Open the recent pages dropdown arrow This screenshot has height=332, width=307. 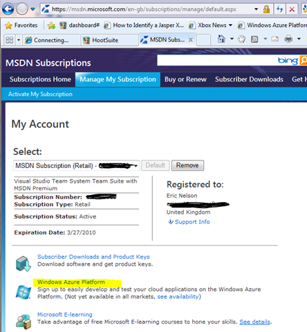point(33,9)
